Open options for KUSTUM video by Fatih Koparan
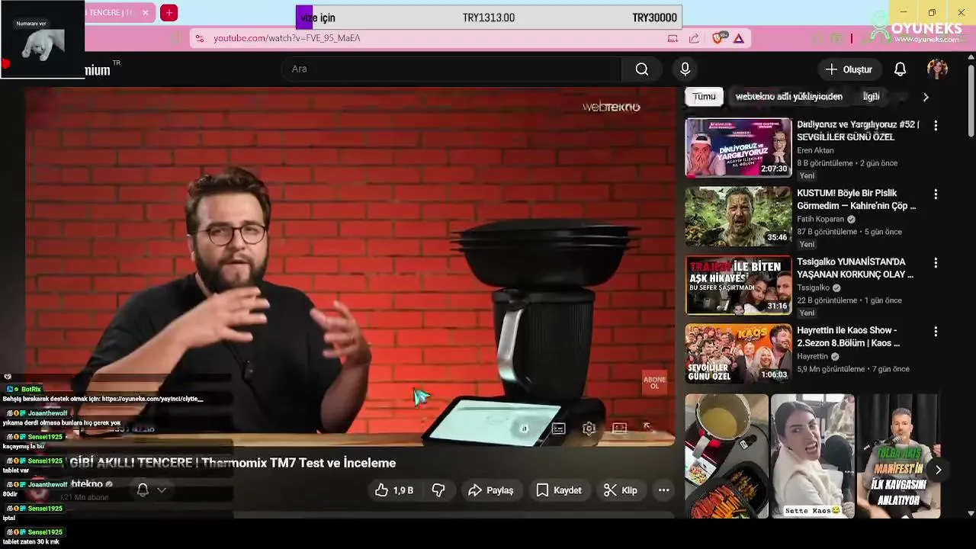 936,194
